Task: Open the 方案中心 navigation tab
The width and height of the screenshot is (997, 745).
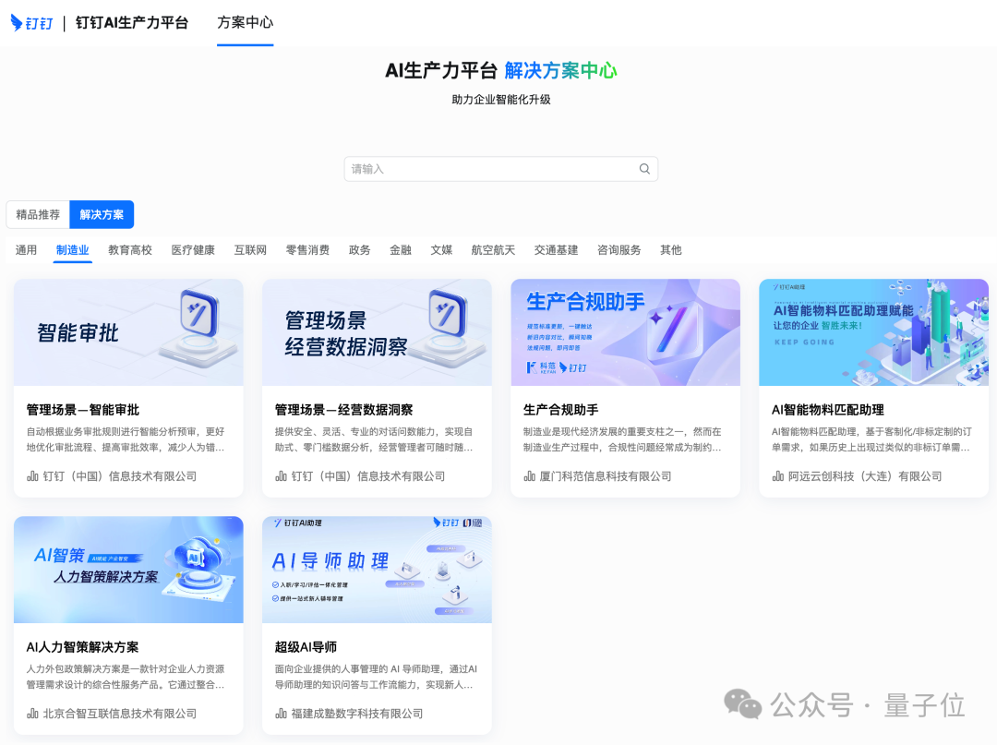Action: coord(245,23)
